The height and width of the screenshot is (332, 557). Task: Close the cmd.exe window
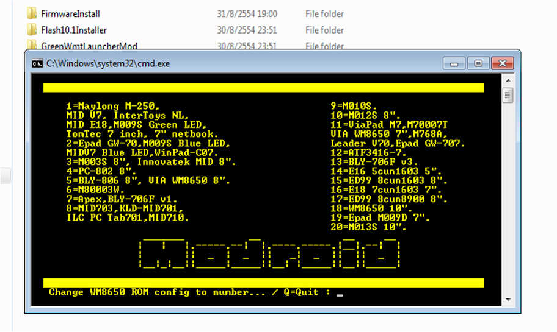[502, 63]
